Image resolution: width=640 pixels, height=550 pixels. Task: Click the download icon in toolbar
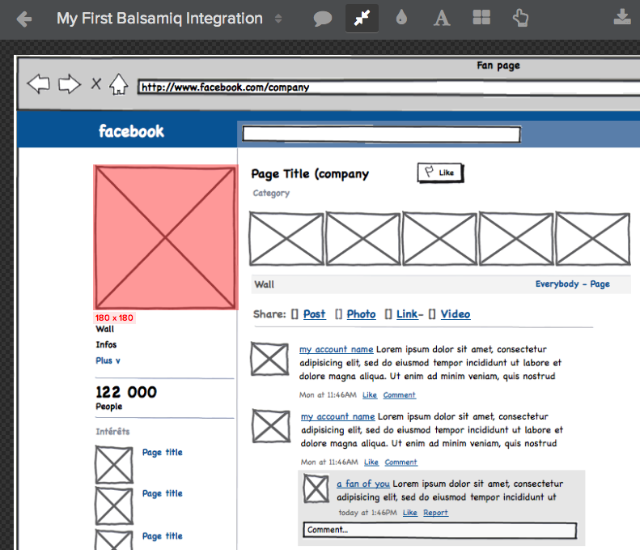point(622,17)
